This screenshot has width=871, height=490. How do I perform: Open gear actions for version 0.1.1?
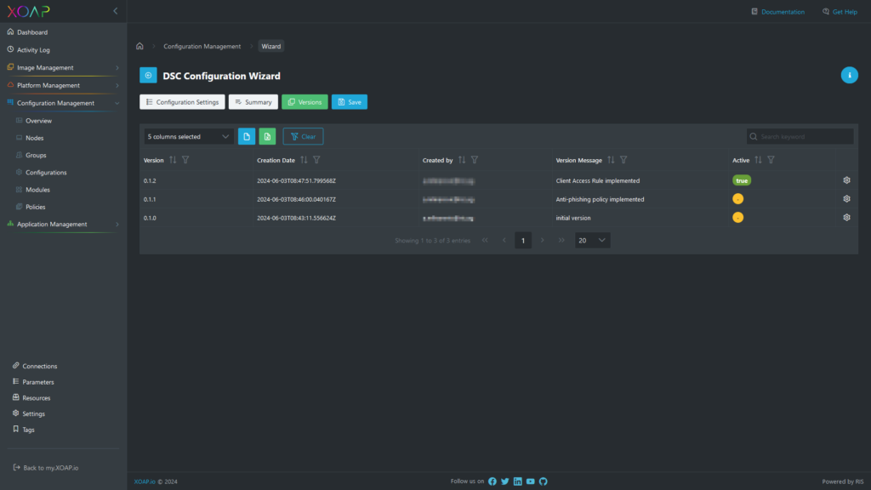coord(846,199)
